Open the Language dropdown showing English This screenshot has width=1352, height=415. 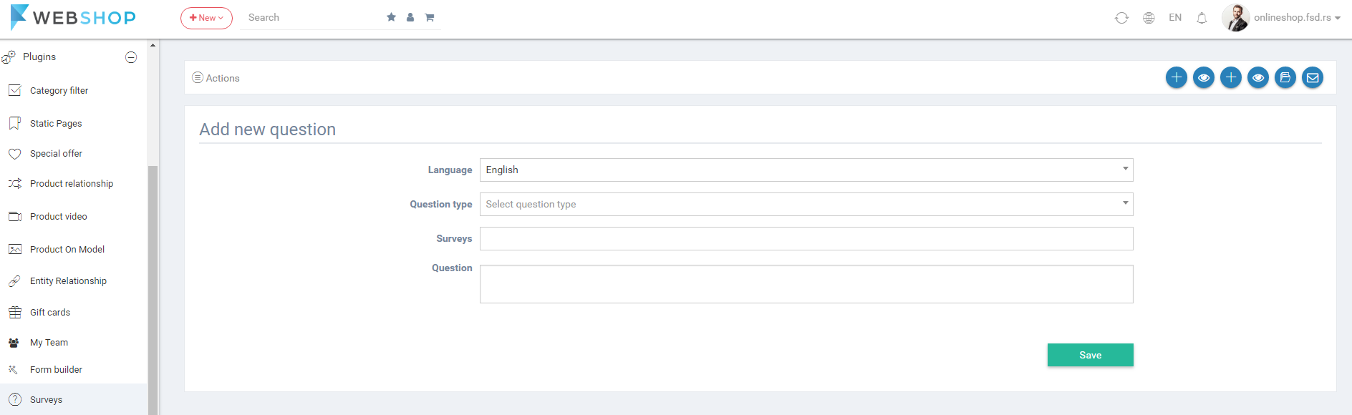click(x=806, y=170)
